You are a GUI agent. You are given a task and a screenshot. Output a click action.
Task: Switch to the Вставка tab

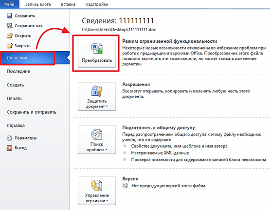pos(68,4)
